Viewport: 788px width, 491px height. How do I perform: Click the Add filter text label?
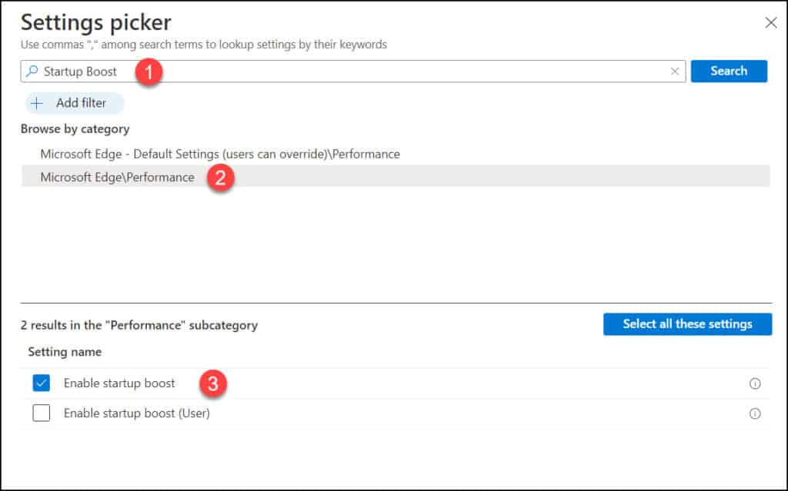coord(81,103)
